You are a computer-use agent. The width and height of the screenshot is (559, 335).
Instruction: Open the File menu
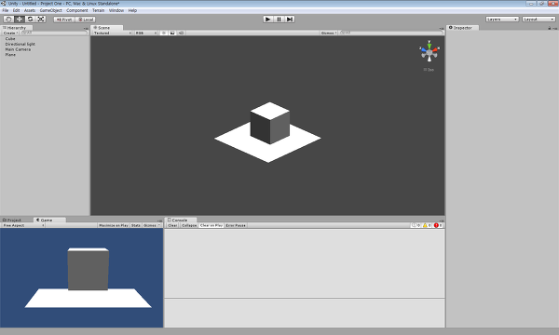click(6, 10)
